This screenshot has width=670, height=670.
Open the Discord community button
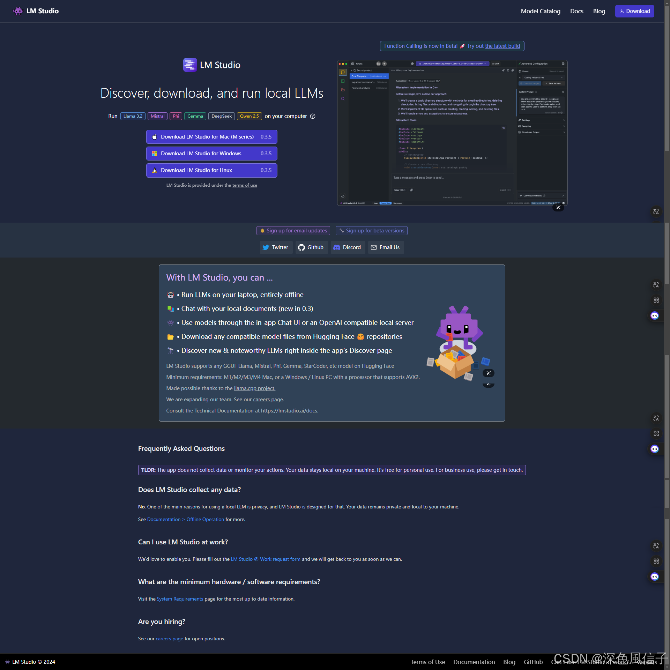[347, 247]
